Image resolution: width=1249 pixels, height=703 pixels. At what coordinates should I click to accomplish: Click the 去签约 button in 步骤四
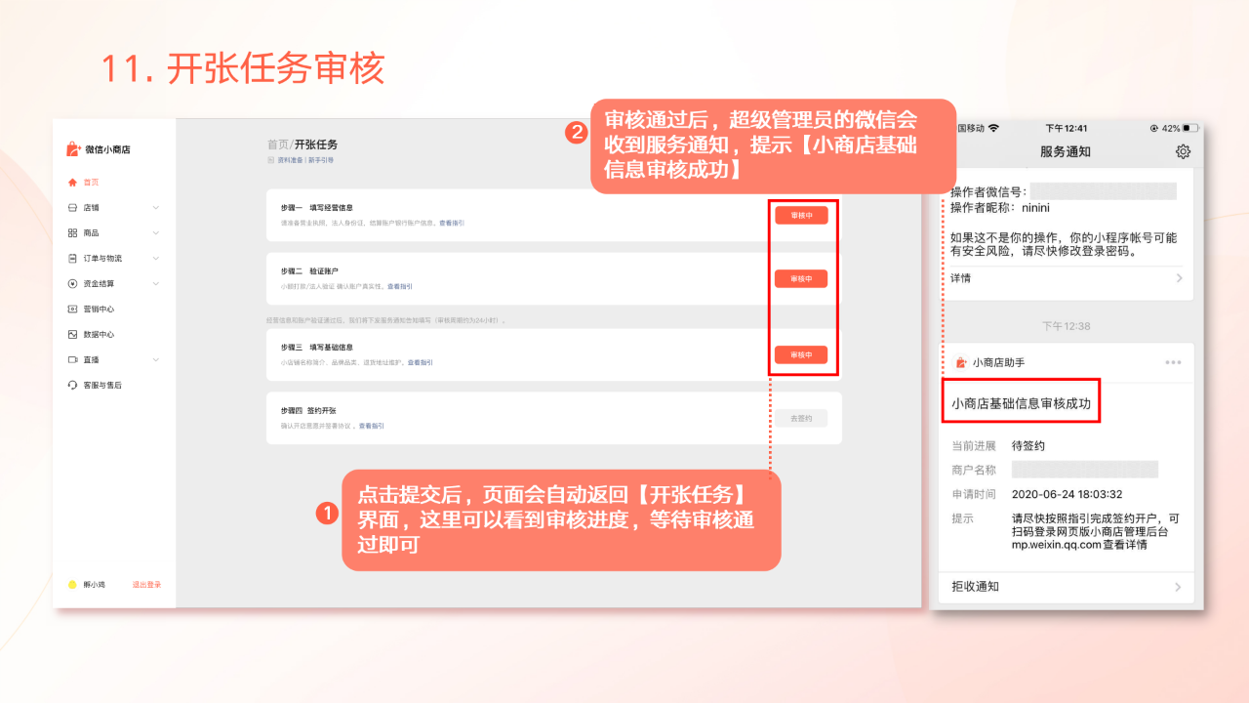[801, 419]
